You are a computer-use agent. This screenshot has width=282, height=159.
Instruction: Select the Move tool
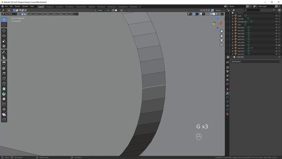click(x=4, y=31)
